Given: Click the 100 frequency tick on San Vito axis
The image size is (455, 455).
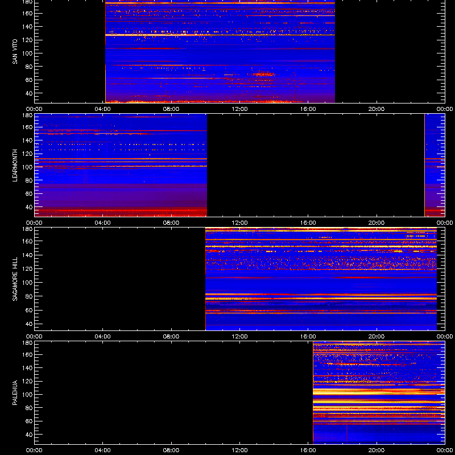Looking at the screenshot, I should point(27,53).
